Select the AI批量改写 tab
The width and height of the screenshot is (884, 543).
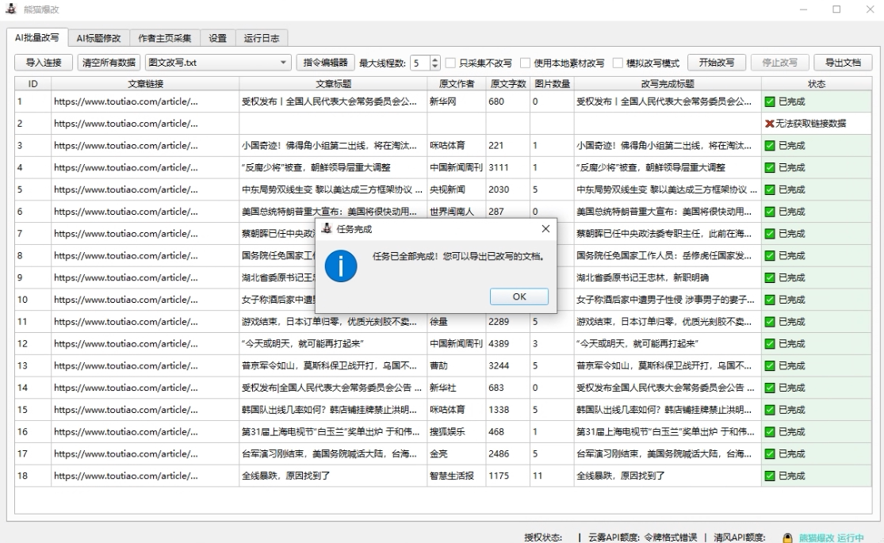point(37,37)
